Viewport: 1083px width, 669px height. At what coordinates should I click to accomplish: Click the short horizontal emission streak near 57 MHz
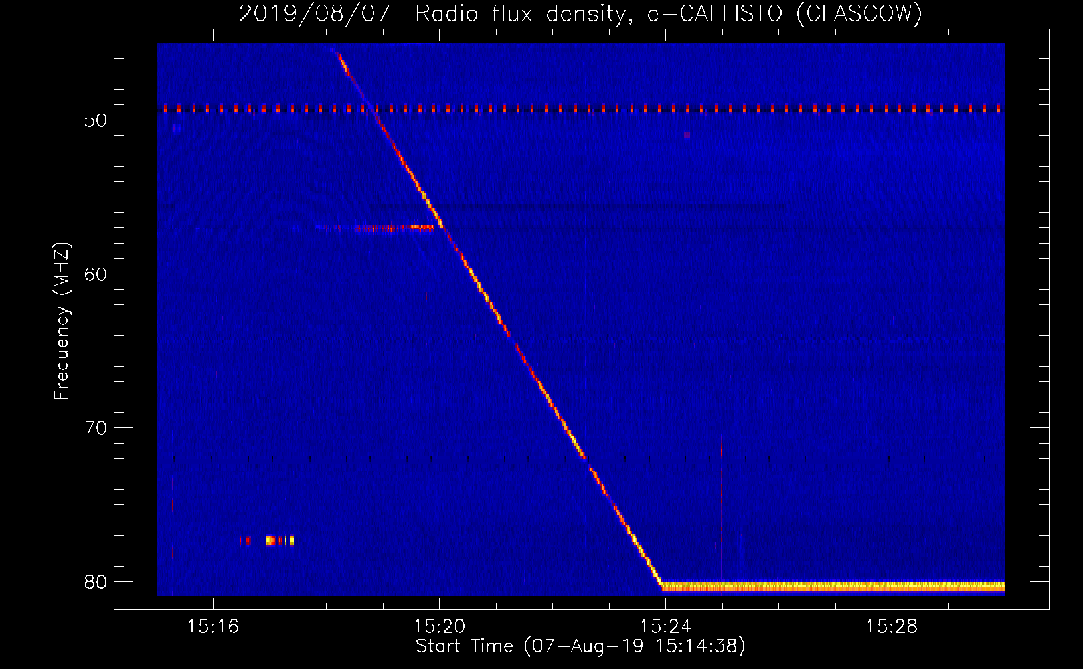[375, 228]
